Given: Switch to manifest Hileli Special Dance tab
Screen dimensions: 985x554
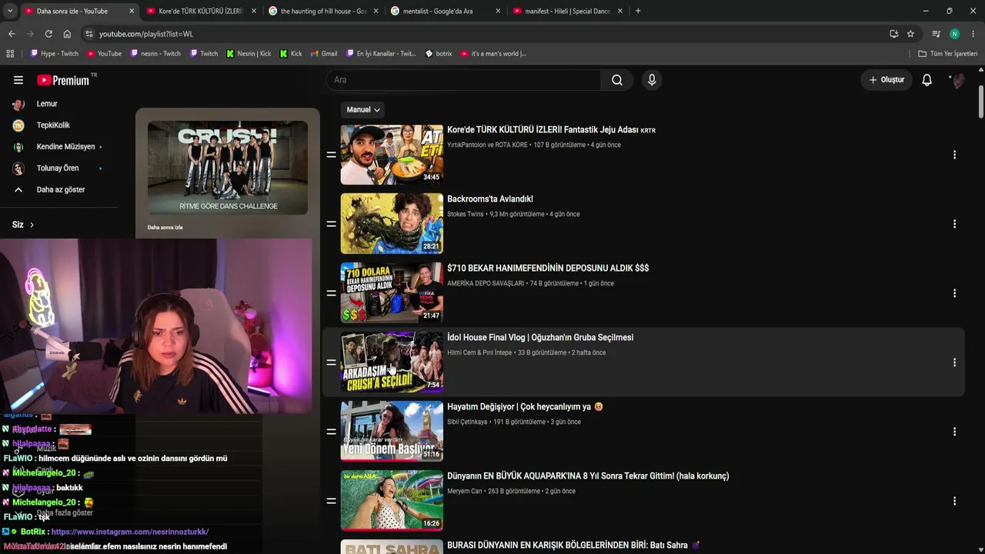Looking at the screenshot, I should 568,11.
